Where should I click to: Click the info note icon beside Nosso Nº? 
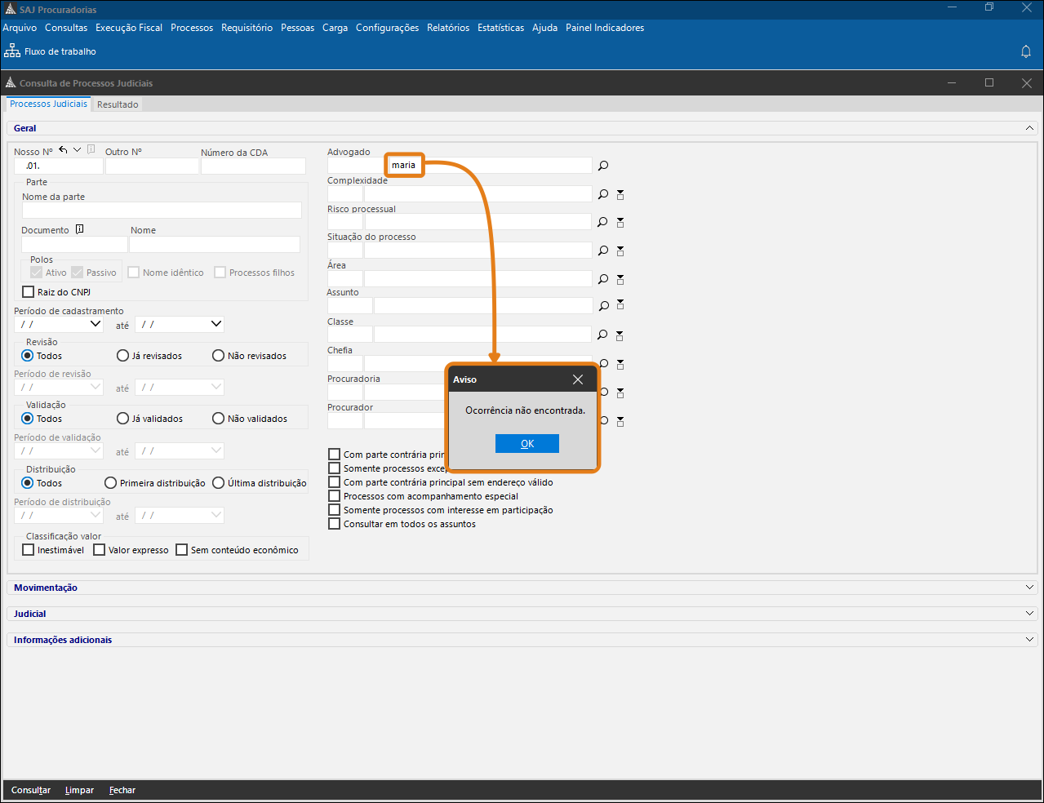[91, 149]
